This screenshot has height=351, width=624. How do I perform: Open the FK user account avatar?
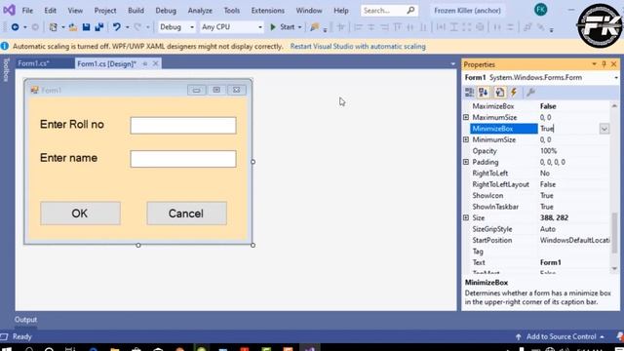click(x=540, y=10)
